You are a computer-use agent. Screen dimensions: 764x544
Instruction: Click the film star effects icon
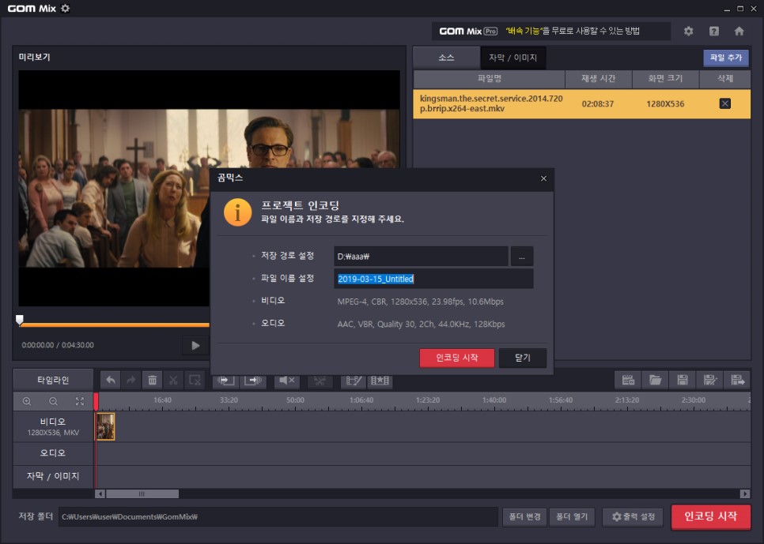pyautogui.click(x=380, y=381)
